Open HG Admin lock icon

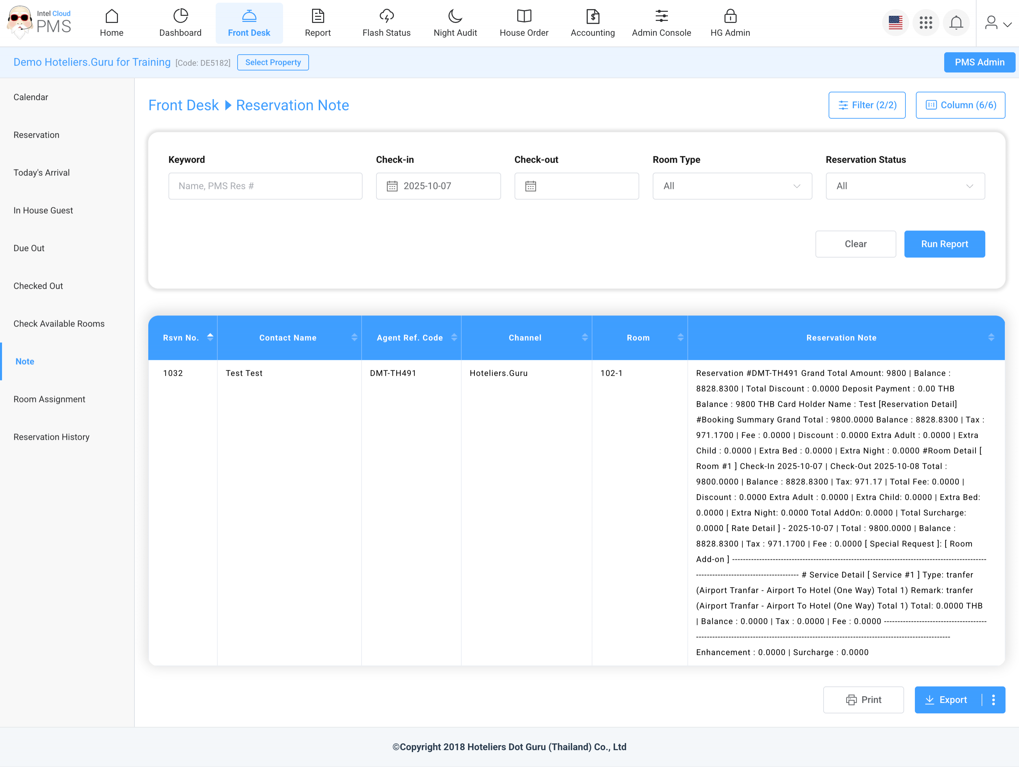coord(730,17)
